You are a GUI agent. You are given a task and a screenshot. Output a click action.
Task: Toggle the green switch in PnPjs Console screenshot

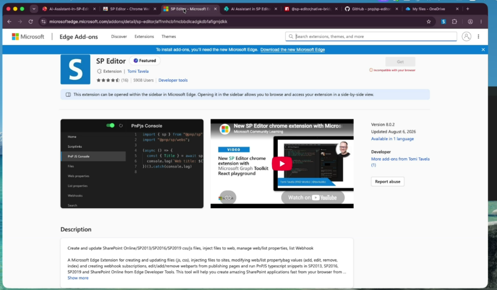tap(110, 125)
